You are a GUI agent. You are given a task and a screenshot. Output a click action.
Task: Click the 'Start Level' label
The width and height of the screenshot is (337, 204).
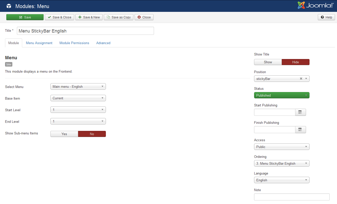[13, 110]
